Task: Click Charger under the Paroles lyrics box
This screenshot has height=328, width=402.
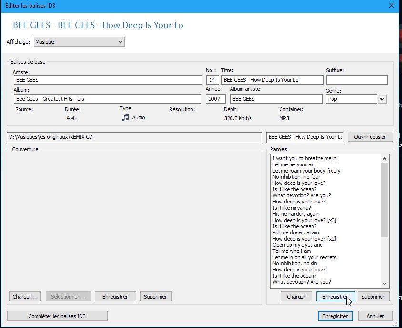Action: click(x=296, y=297)
